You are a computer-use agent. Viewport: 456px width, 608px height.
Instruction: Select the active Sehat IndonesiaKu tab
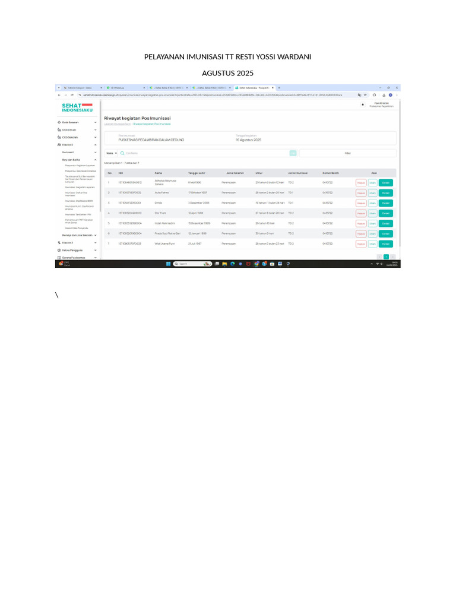(x=254, y=88)
